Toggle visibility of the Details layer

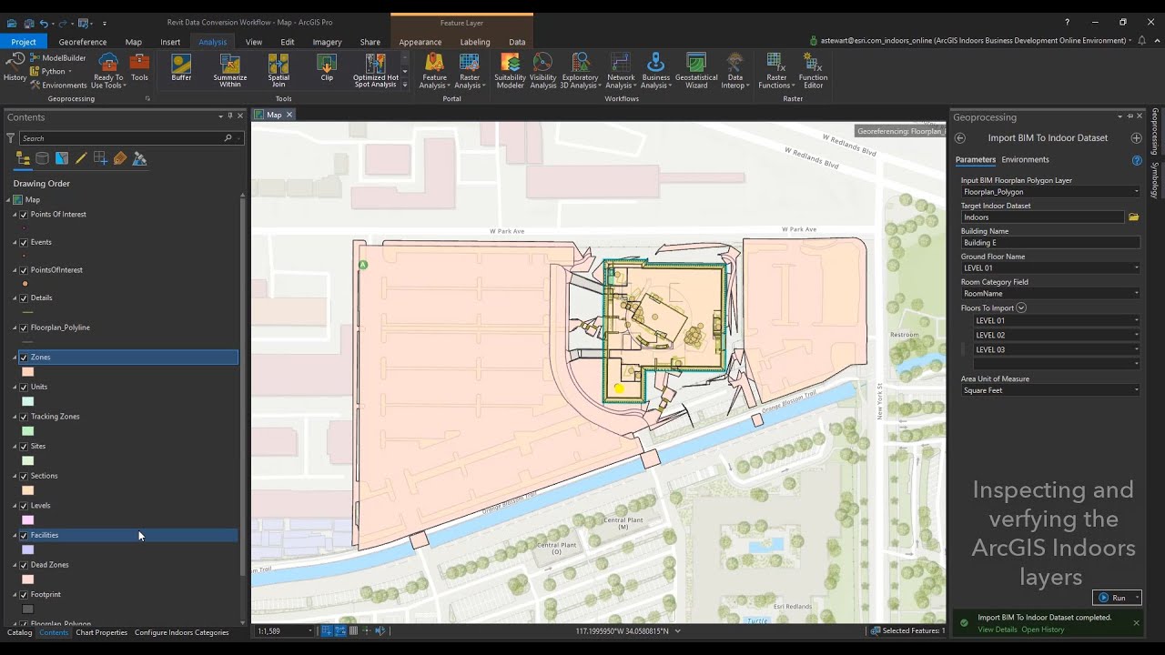[24, 298]
